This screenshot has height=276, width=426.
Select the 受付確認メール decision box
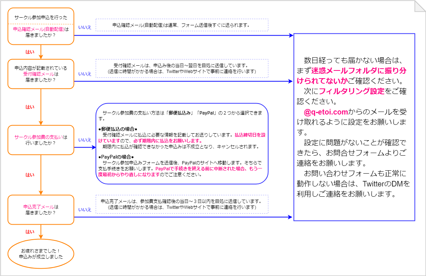coord(41,74)
